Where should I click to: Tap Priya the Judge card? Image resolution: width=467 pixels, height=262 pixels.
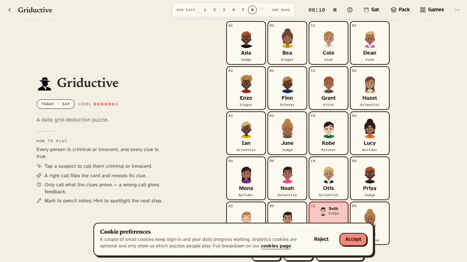370,178
